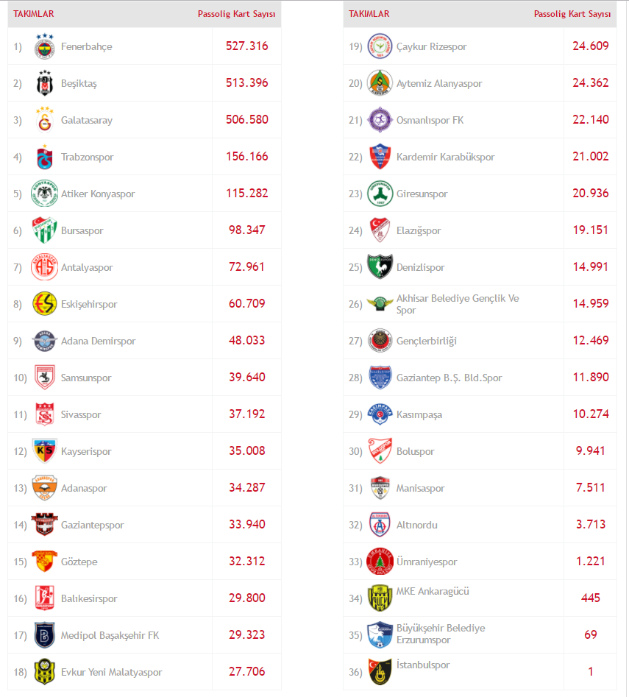Click the MKE Ankaragücü crest
This screenshot has width=629, height=697.
pyautogui.click(x=380, y=598)
